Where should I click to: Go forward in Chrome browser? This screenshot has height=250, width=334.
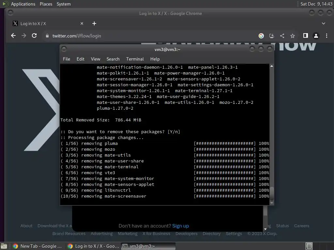click(x=24, y=36)
